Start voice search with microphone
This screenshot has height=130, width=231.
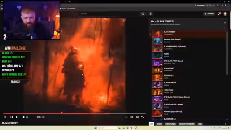pyautogui.click(x=151, y=14)
